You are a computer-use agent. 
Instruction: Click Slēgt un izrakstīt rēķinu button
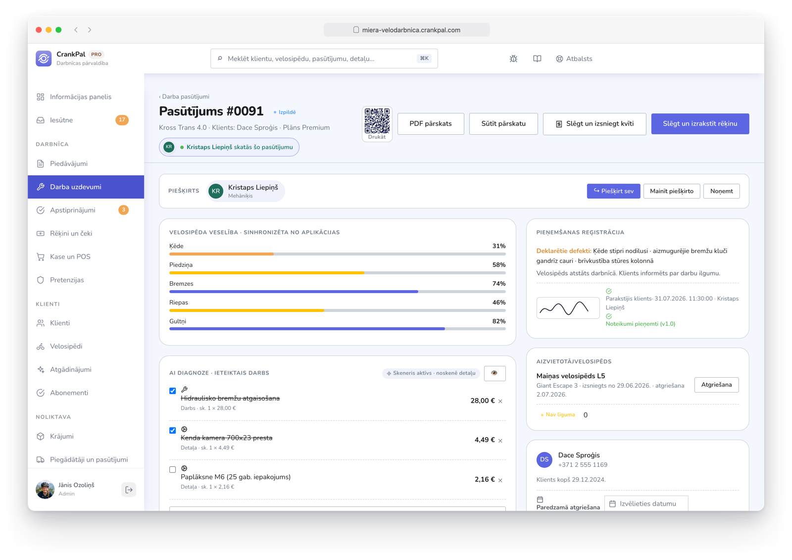click(700, 124)
